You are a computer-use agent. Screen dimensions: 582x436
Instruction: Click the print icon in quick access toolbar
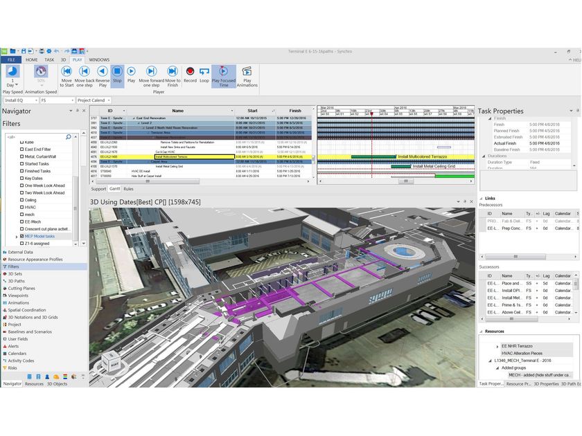point(42,51)
